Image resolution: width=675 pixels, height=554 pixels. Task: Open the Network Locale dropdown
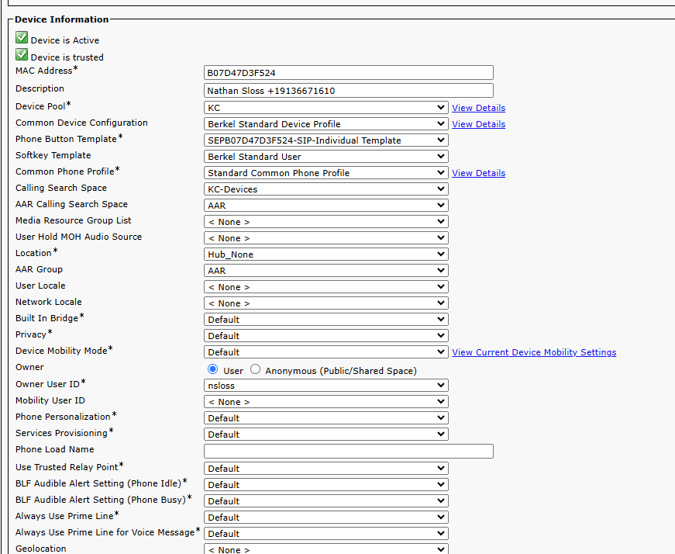[326, 303]
